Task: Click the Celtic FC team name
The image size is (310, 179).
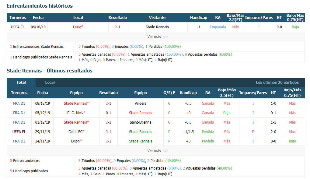Action: coord(75,132)
